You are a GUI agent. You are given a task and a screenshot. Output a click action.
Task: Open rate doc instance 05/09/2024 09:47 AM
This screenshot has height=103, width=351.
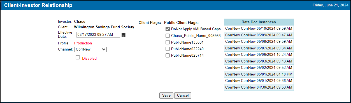259,35
